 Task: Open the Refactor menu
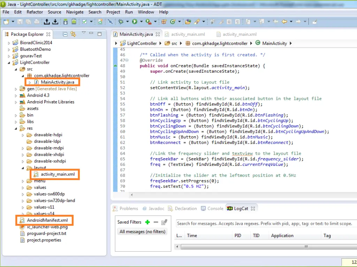[35, 12]
